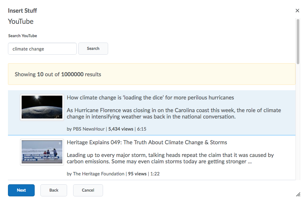
Task: Click The Heritage Foundation byline
Action: [x=95, y=174]
